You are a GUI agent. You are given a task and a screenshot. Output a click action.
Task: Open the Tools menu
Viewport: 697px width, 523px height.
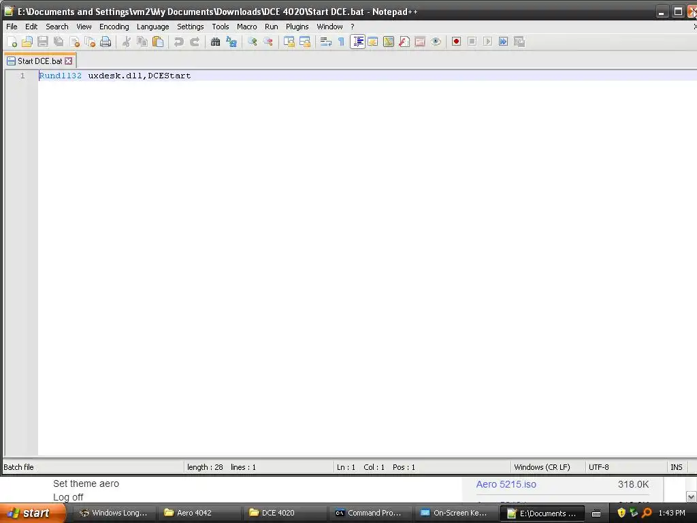tap(220, 27)
